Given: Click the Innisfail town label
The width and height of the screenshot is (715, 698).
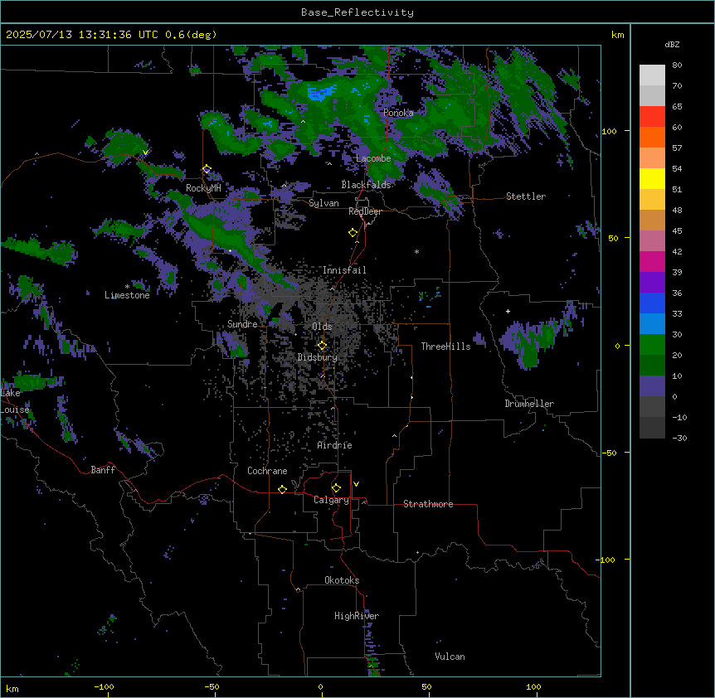Looking at the screenshot, I should click(x=344, y=270).
